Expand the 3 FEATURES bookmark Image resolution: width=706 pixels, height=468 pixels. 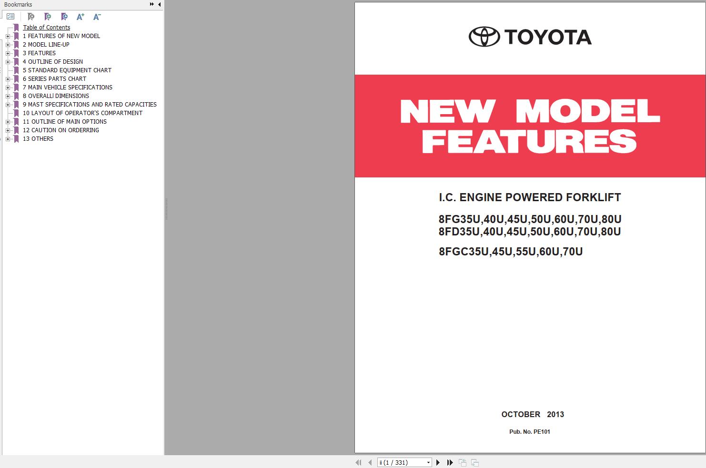(8, 53)
